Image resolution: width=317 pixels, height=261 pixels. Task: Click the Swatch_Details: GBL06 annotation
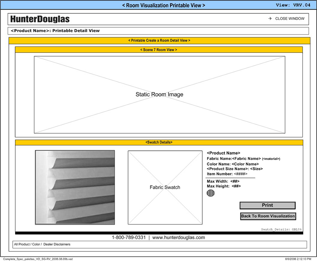pyautogui.click(x=281, y=229)
